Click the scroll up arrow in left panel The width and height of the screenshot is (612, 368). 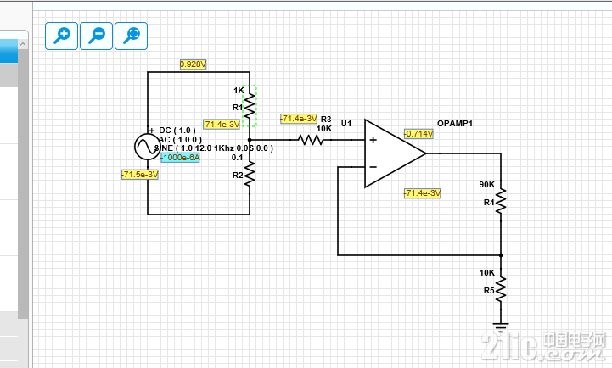23,44
